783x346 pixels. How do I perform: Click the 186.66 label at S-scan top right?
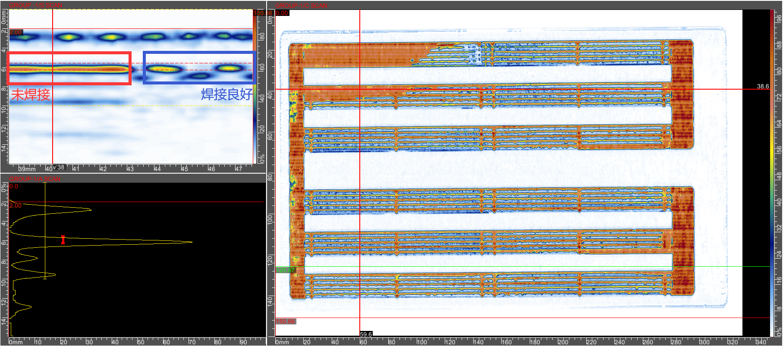pyautogui.click(x=262, y=13)
